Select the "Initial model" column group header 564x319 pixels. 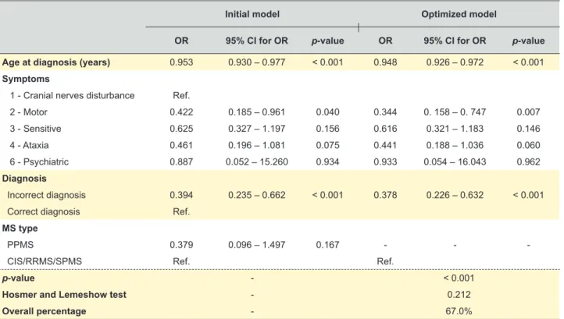click(252, 14)
